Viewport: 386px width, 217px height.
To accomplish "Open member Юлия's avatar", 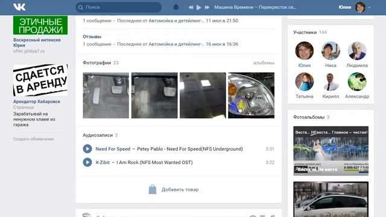I will pyautogui.click(x=304, y=51).
